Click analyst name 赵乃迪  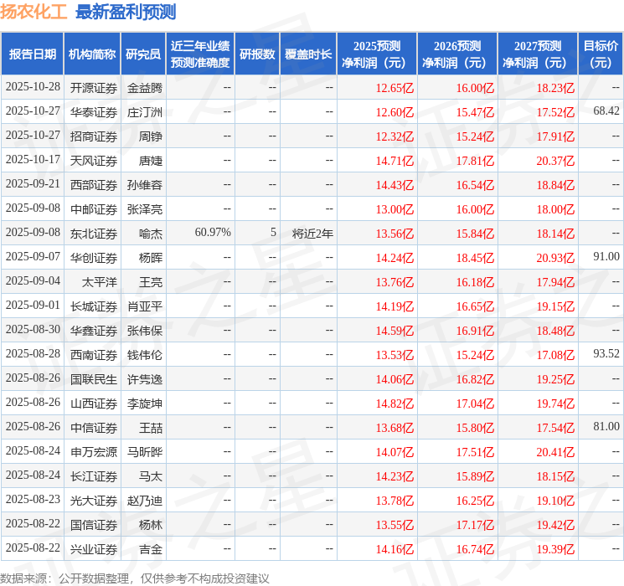(x=145, y=501)
